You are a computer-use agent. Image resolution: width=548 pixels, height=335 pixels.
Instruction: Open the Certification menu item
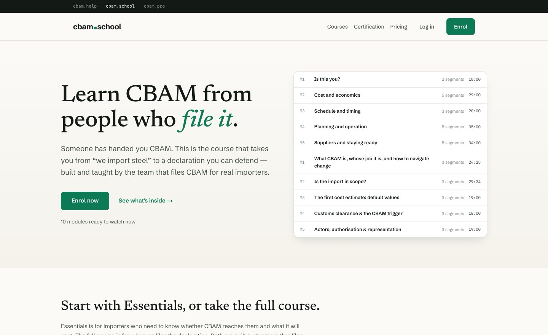(x=369, y=27)
